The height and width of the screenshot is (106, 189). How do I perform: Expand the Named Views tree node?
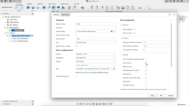point(5,22)
